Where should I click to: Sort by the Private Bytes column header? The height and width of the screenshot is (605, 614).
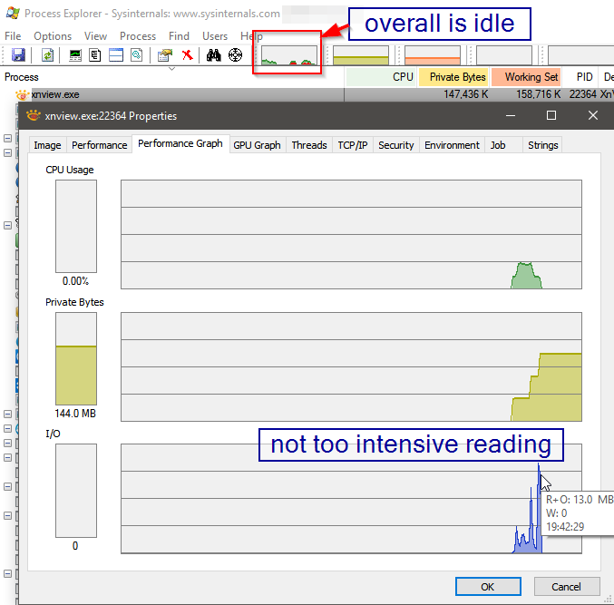click(457, 77)
